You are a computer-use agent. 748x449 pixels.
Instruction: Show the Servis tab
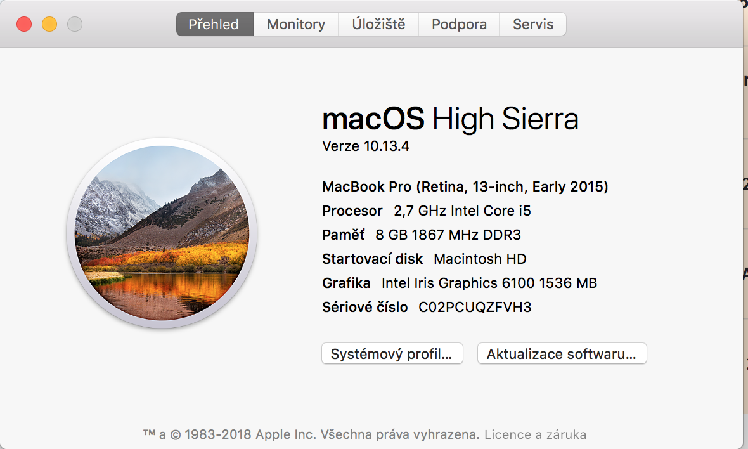(x=533, y=25)
